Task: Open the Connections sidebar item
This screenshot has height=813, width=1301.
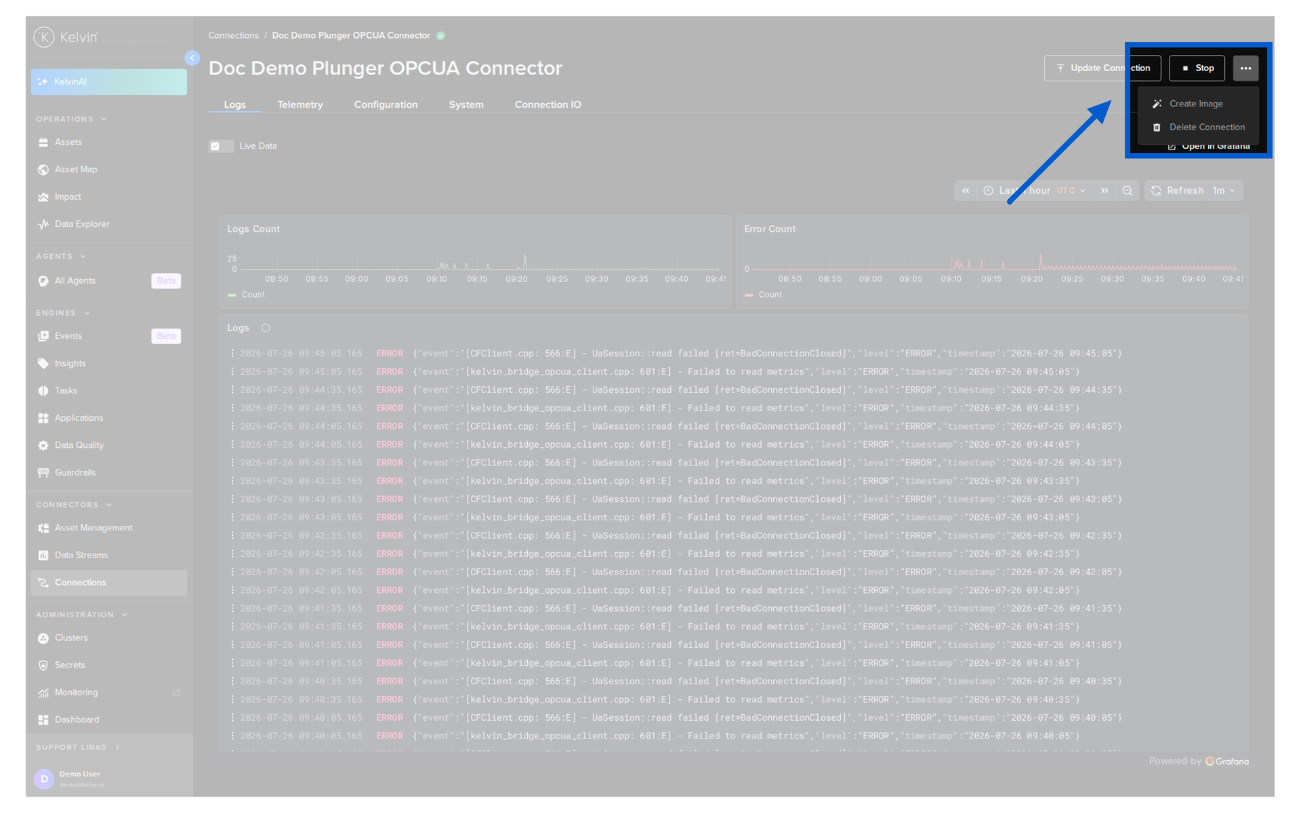Action: pos(108,583)
